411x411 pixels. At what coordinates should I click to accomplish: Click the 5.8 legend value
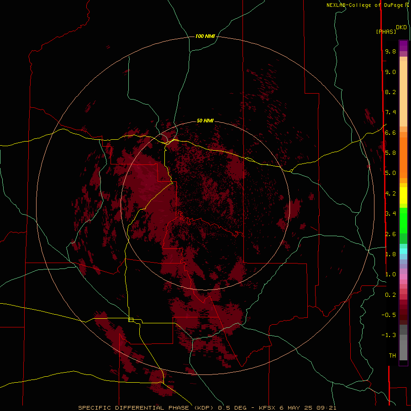(x=390, y=153)
